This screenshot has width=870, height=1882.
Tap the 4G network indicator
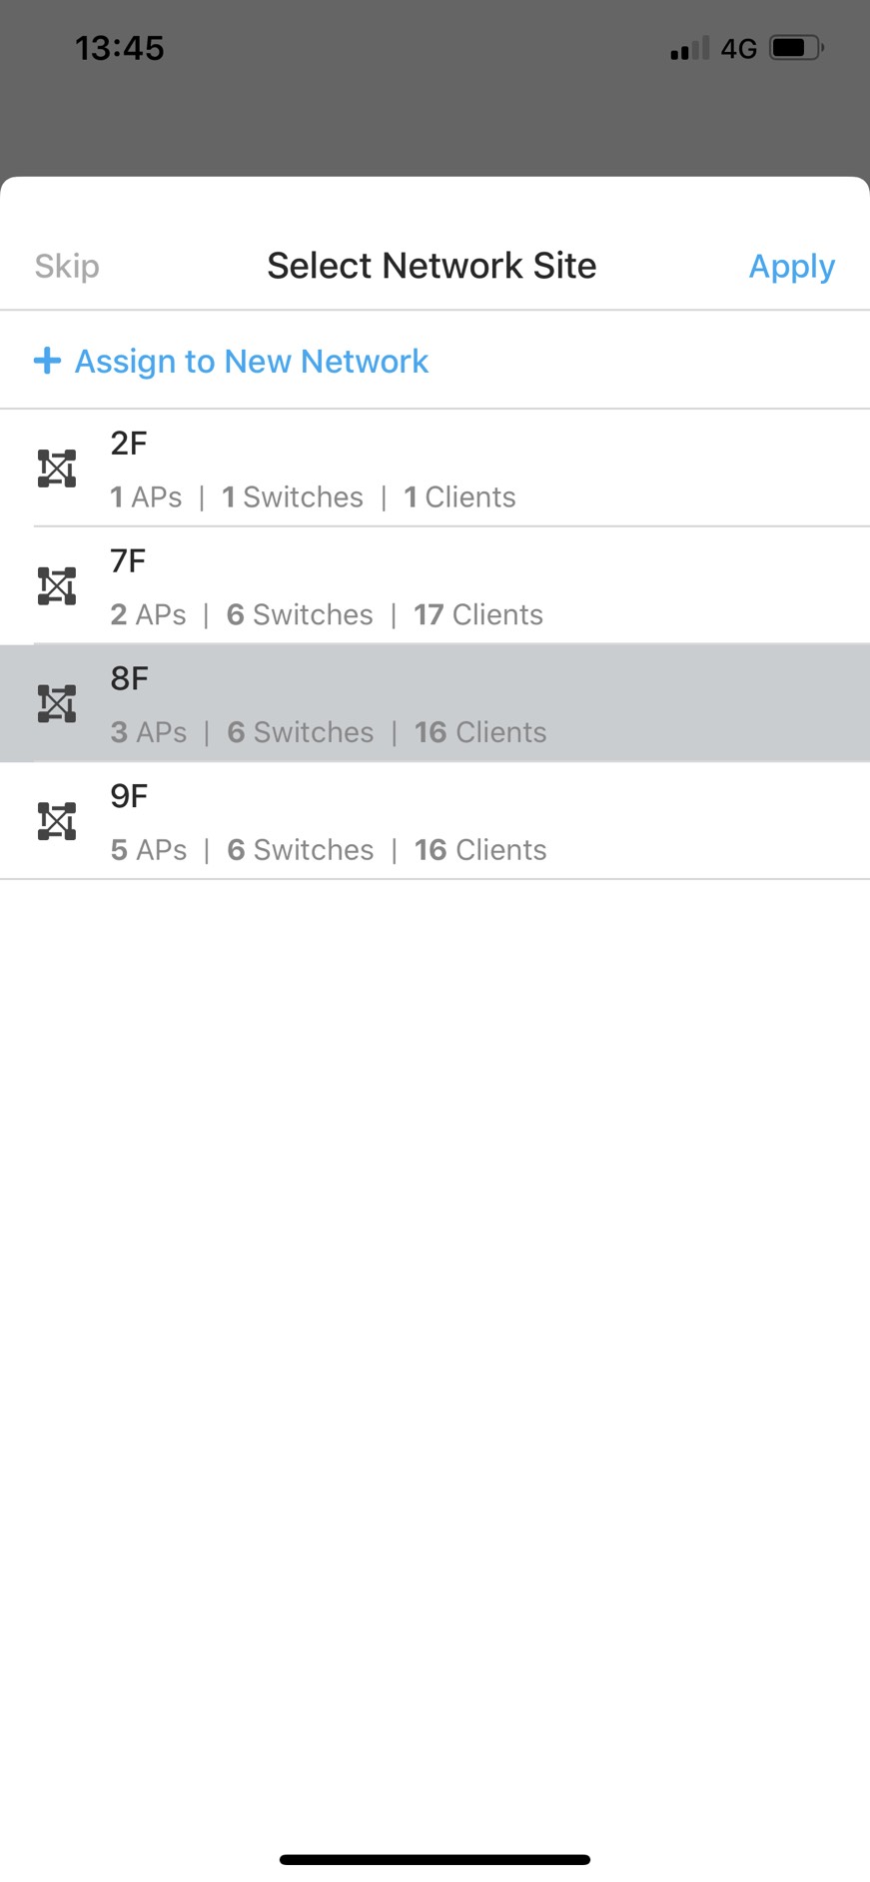(739, 49)
